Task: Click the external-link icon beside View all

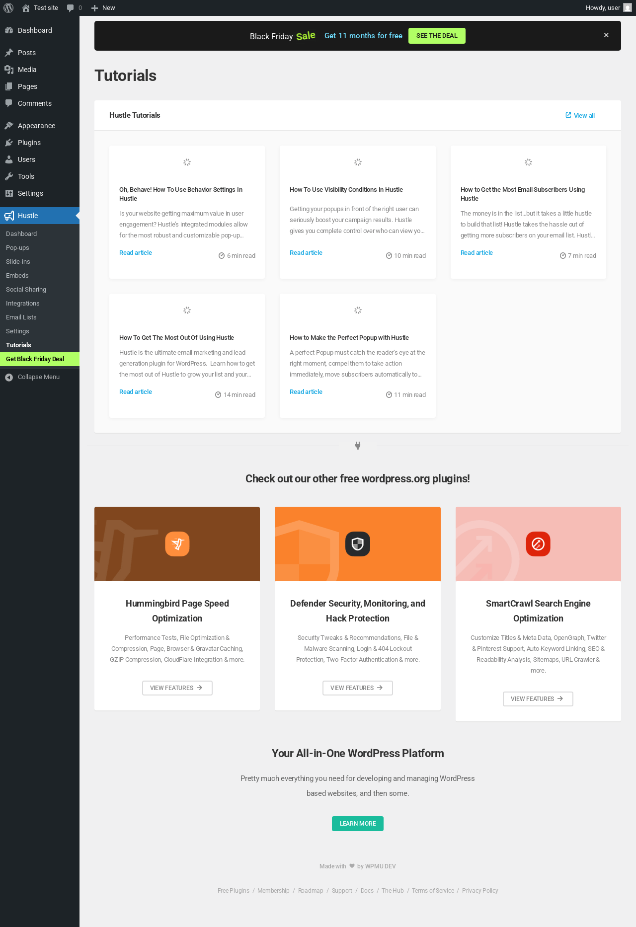Action: [568, 115]
